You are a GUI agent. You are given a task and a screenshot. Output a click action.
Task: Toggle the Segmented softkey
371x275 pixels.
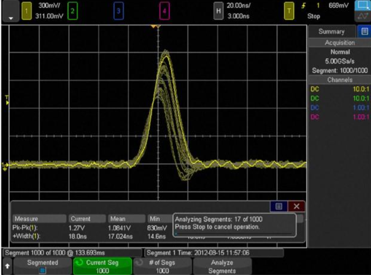[43, 266]
